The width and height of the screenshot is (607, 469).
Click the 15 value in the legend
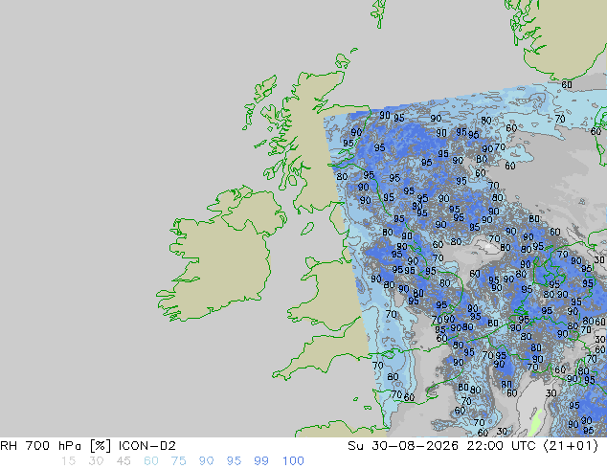(x=68, y=461)
